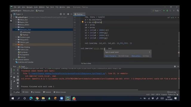191x107 pixels.
Task: Hide the Project panel with minus icon
Action: (x=71, y=14)
